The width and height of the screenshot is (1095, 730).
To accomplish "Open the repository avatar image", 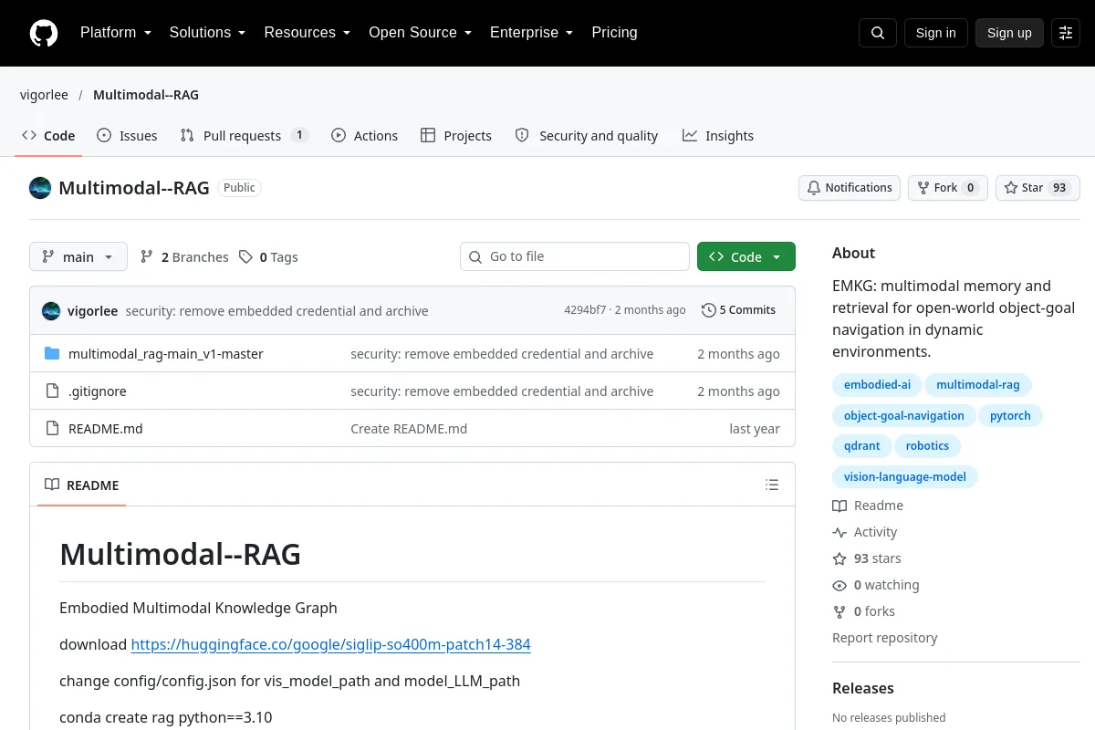I will point(40,188).
